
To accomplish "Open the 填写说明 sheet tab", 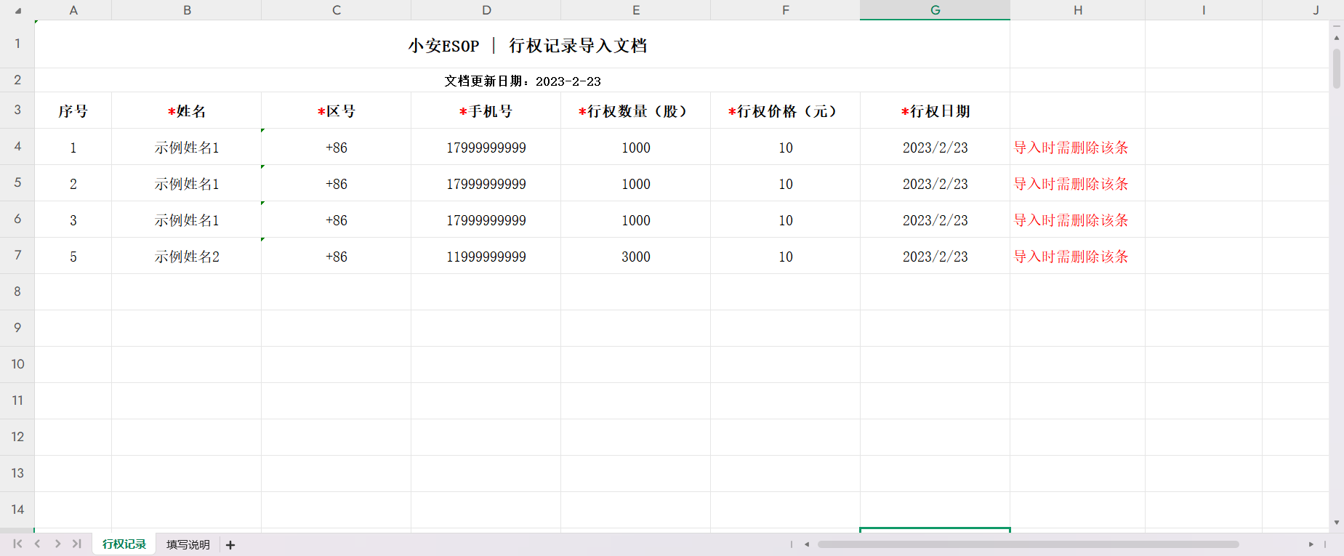I will click(188, 544).
